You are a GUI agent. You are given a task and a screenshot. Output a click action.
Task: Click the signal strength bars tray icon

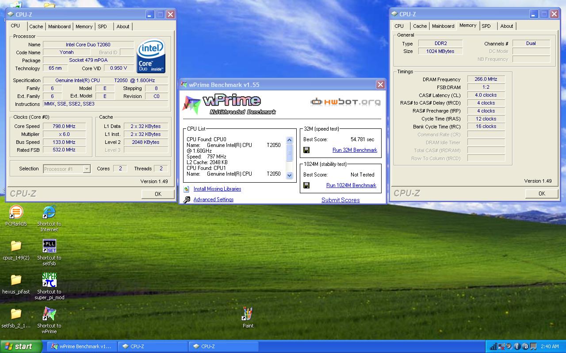tap(493, 346)
